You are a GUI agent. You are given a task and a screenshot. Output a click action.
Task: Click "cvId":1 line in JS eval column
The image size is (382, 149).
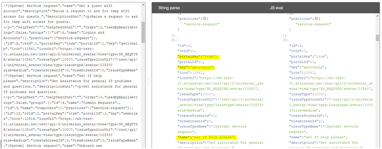point(298,51)
